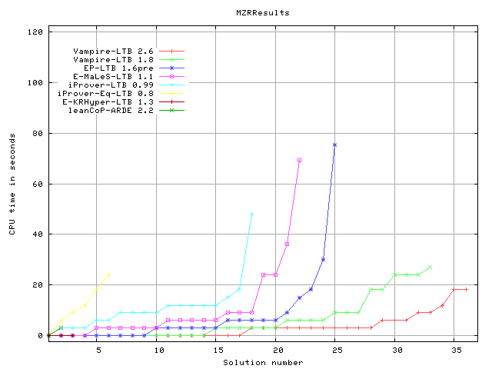Click the x-axis tick label 20
The width and height of the screenshot is (492, 369).
tap(278, 350)
